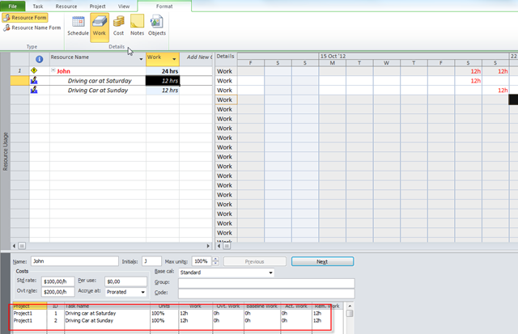
Task: Toggle the Resource Form view type
Action: tap(25, 17)
